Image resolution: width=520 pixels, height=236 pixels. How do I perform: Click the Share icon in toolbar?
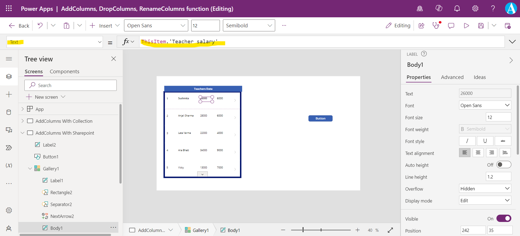[421, 26]
